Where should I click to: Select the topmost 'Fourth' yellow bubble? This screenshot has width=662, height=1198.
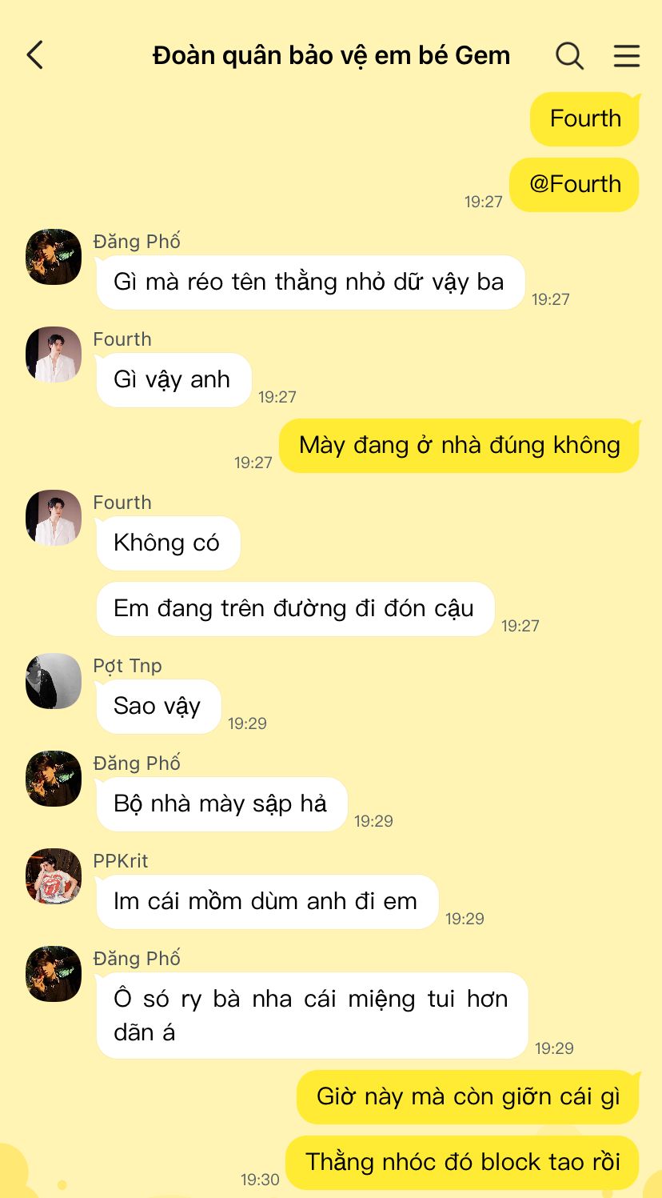click(584, 119)
